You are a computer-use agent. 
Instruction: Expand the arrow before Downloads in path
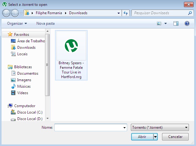[x=66, y=13]
